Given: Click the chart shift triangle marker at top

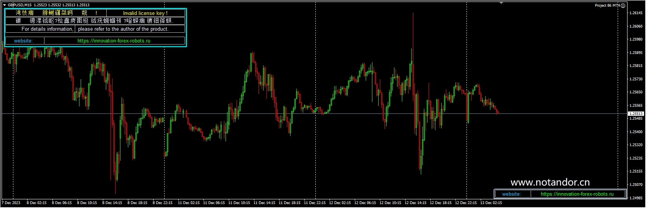Looking at the screenshot, I should click(501, 3).
